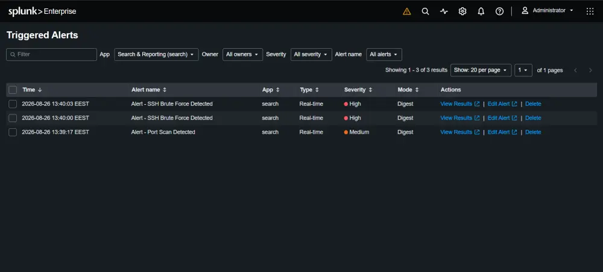The height and width of the screenshot is (272, 603).
Task: Click Real-time type in Port Scan row
Action: 311,132
